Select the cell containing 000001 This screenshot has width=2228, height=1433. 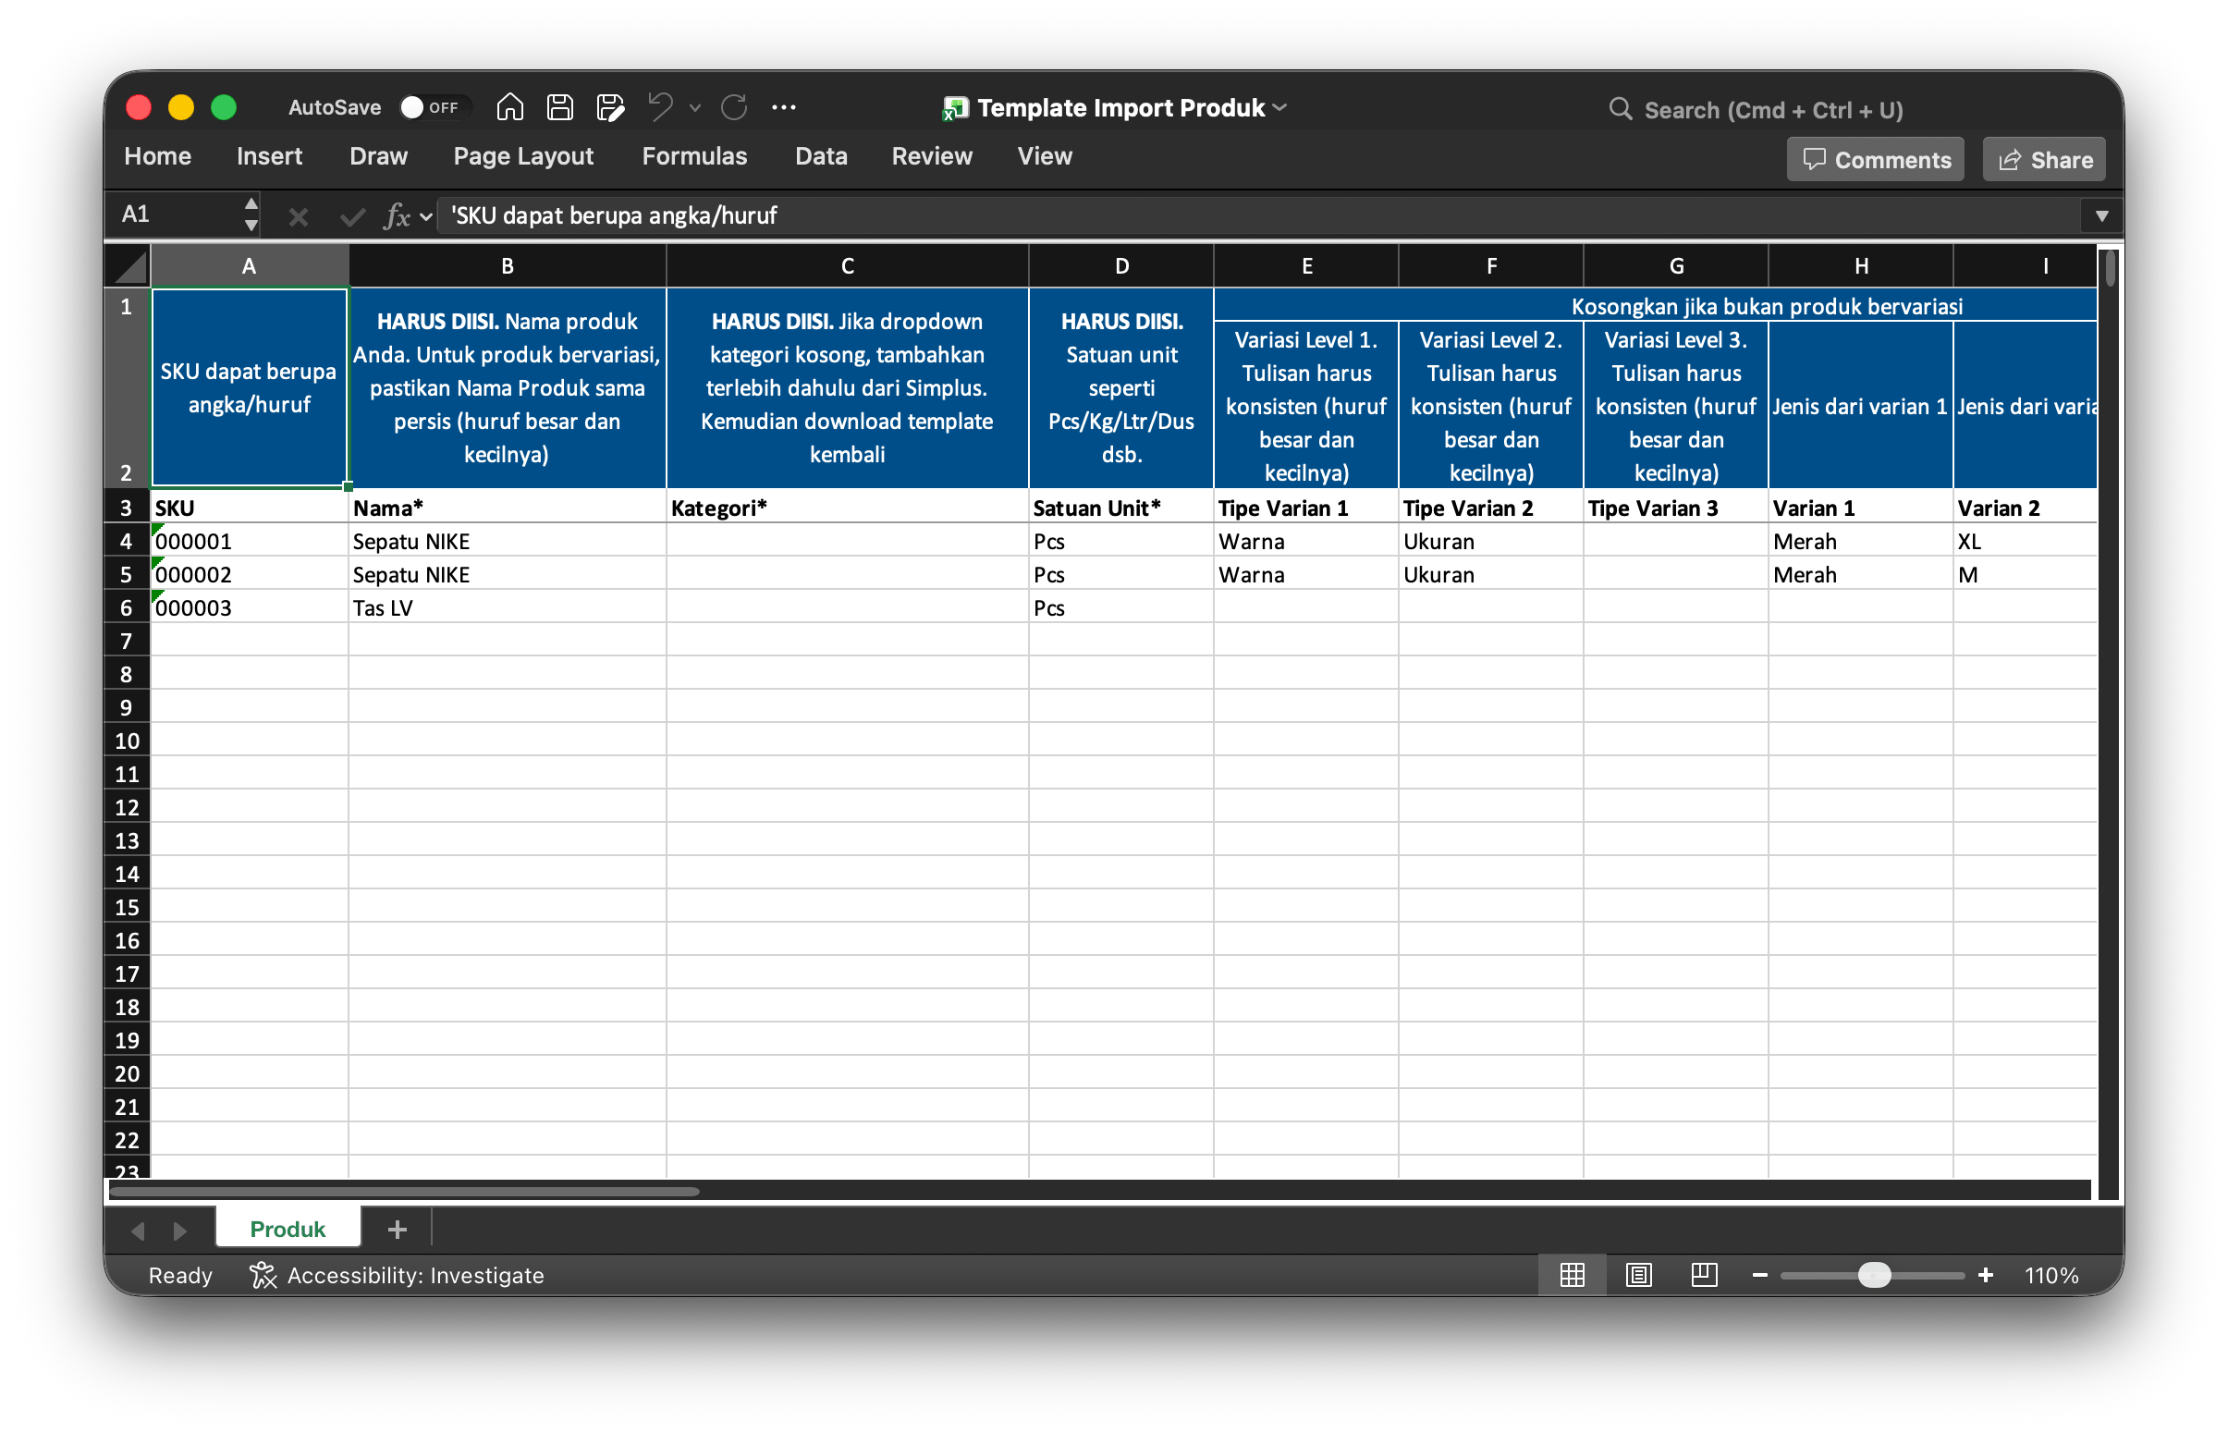click(250, 542)
